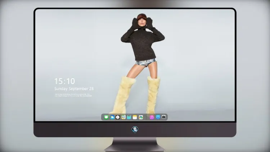Open the green Messages app in dock
This screenshot has height=152, width=270.
[106, 117]
